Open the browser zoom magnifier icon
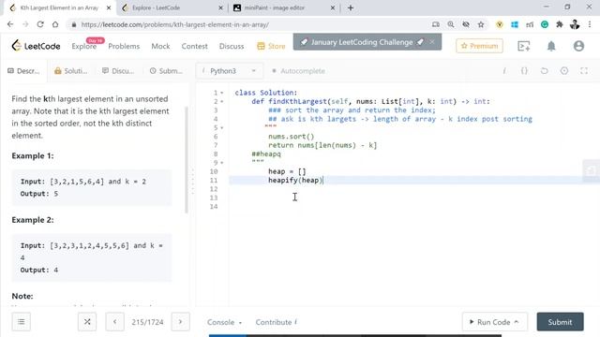Viewport: 600px width, 337px height. 451,24
